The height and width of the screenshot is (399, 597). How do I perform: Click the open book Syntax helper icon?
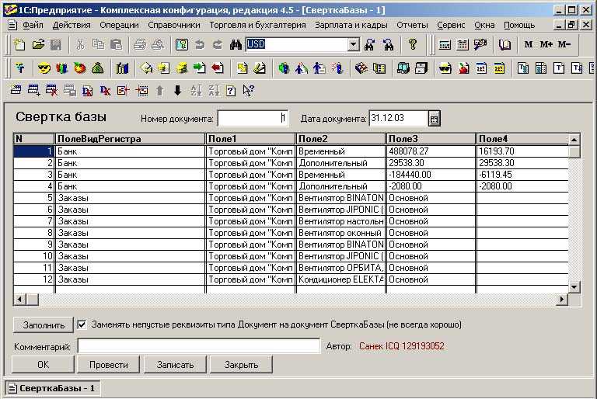504,45
